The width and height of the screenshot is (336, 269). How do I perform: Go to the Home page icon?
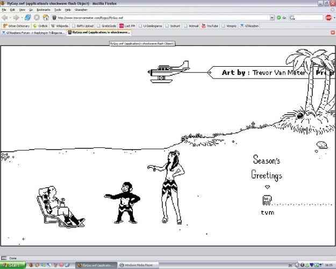(x=46, y=17)
